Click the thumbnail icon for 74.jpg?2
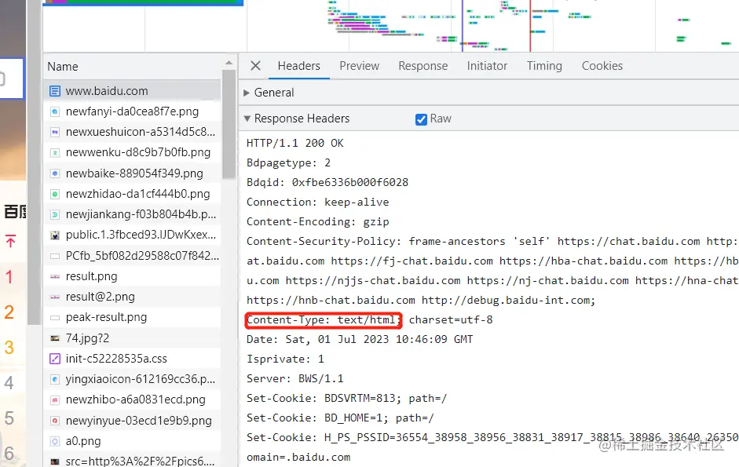Image resolution: width=739 pixels, height=467 pixels. pyautogui.click(x=55, y=338)
